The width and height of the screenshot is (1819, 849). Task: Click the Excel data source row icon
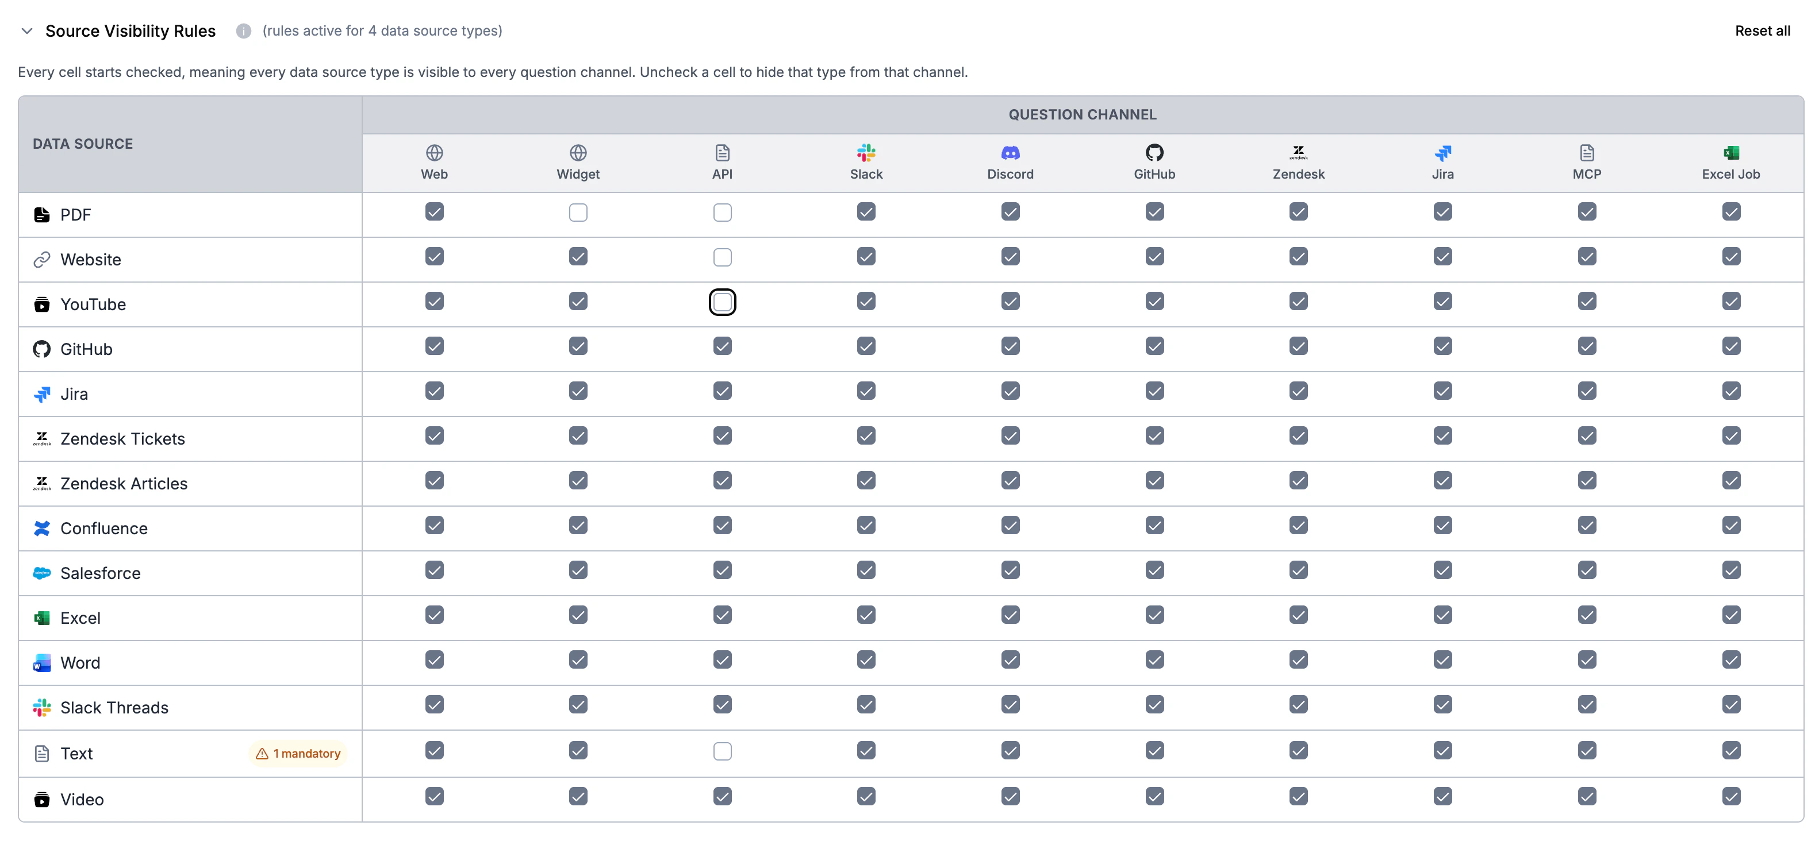coord(41,618)
